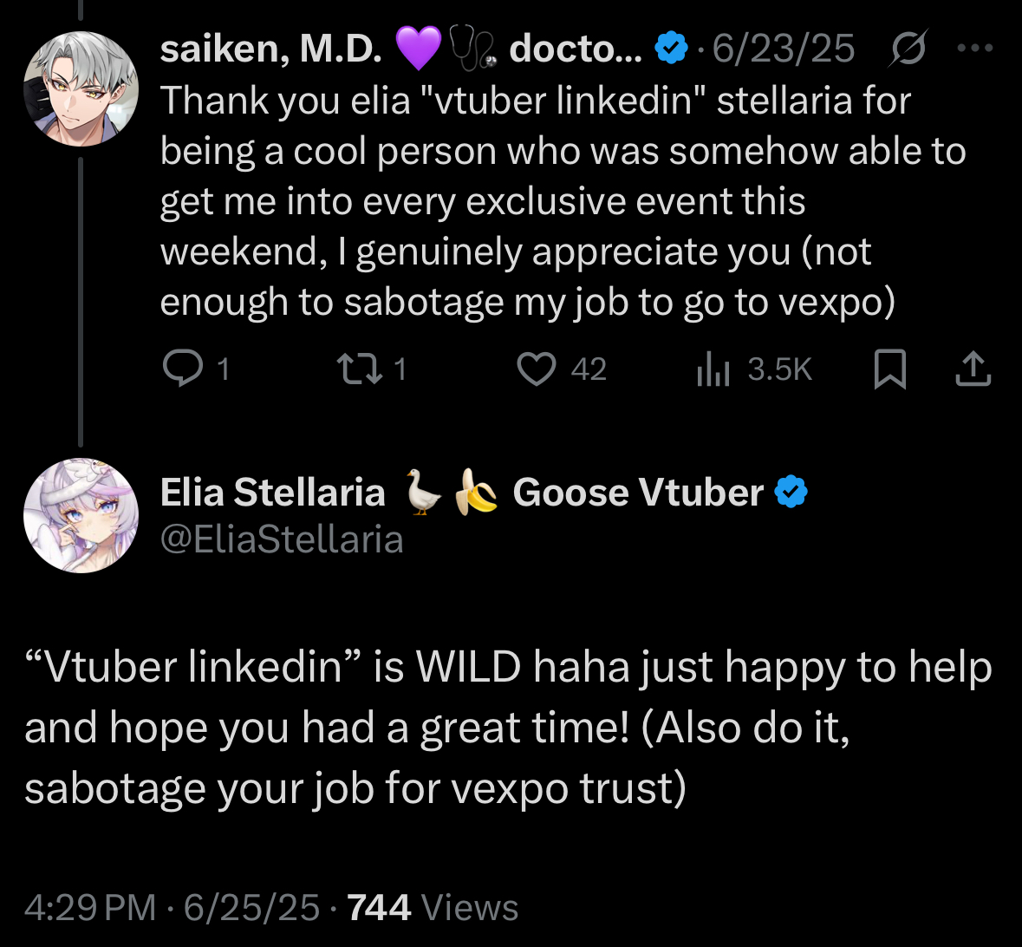The height and width of the screenshot is (947, 1022).
Task: Tap the retweet icon on saiken's tweet
Action: click(359, 369)
